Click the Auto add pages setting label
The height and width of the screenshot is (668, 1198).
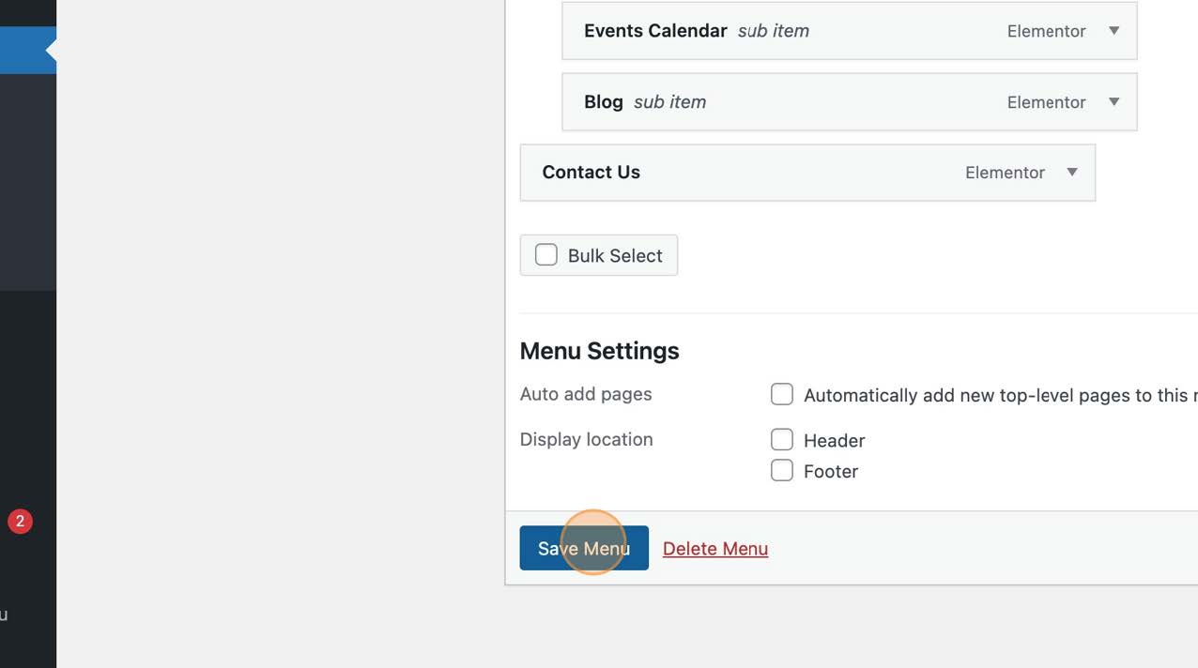pyautogui.click(x=586, y=394)
